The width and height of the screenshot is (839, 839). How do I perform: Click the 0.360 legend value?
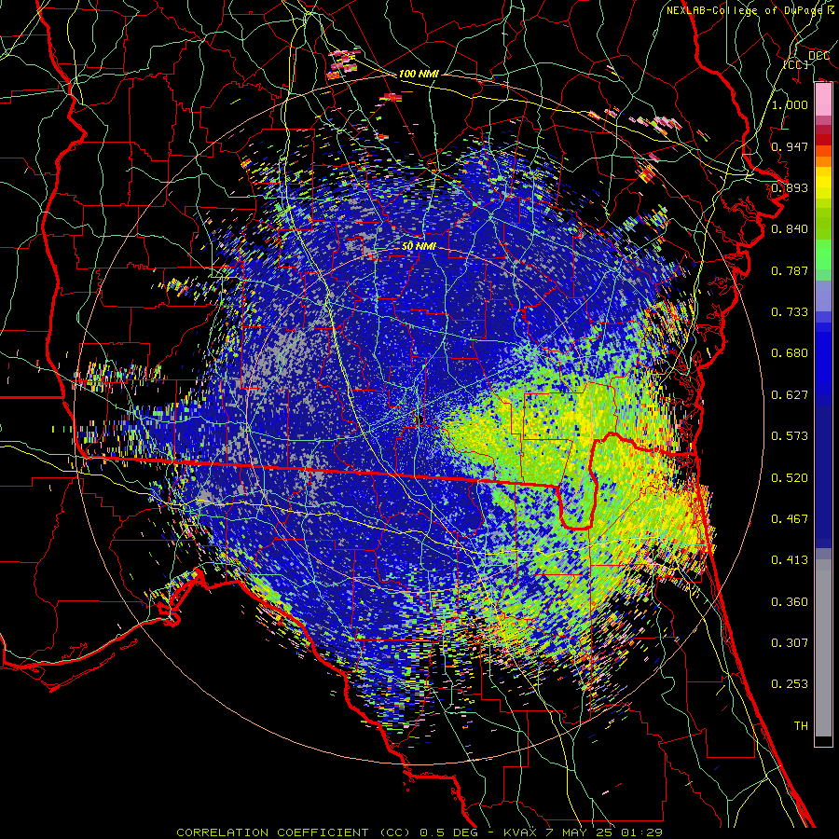click(x=790, y=602)
